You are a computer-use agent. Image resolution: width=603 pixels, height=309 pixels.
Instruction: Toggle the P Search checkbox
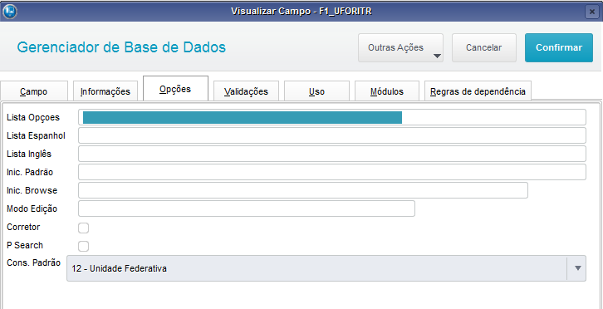pos(83,246)
